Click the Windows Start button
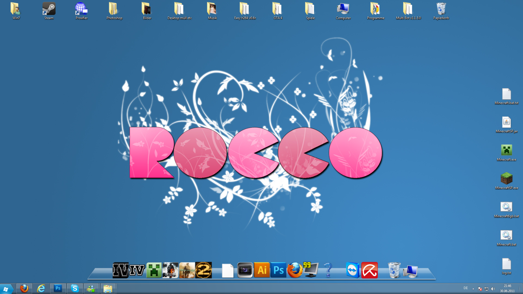Image resolution: width=523 pixels, height=294 pixels. pos(6,289)
